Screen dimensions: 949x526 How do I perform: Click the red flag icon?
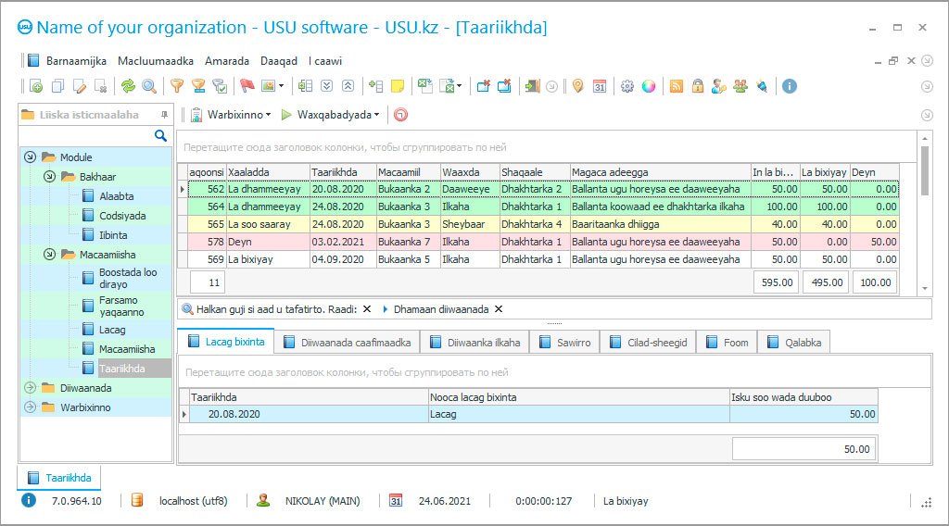point(247,86)
